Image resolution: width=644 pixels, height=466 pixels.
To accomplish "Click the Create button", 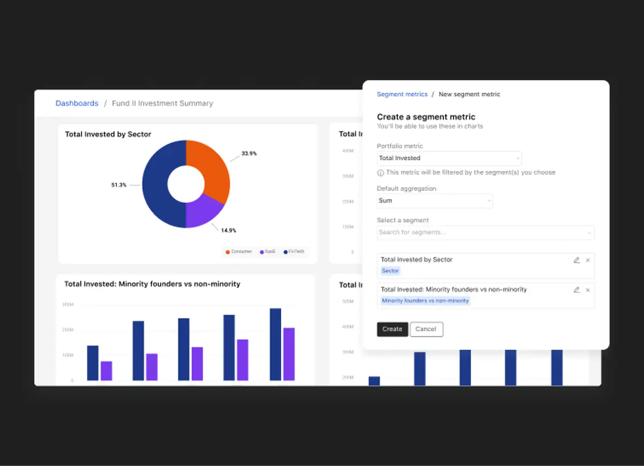I will [x=392, y=329].
